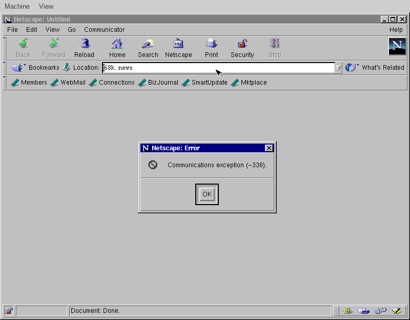Click the What's Related icon
This screenshot has height=320, width=410.
[x=351, y=68]
